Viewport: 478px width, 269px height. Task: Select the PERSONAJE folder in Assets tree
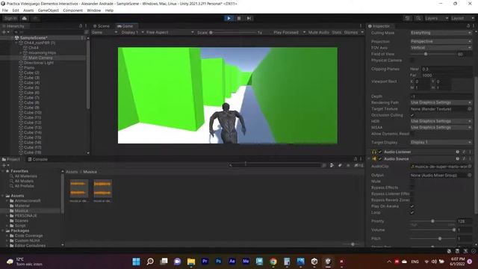click(25, 216)
